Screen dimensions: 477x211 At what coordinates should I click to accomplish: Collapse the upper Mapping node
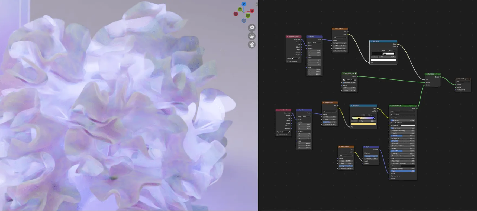[x=308, y=36]
